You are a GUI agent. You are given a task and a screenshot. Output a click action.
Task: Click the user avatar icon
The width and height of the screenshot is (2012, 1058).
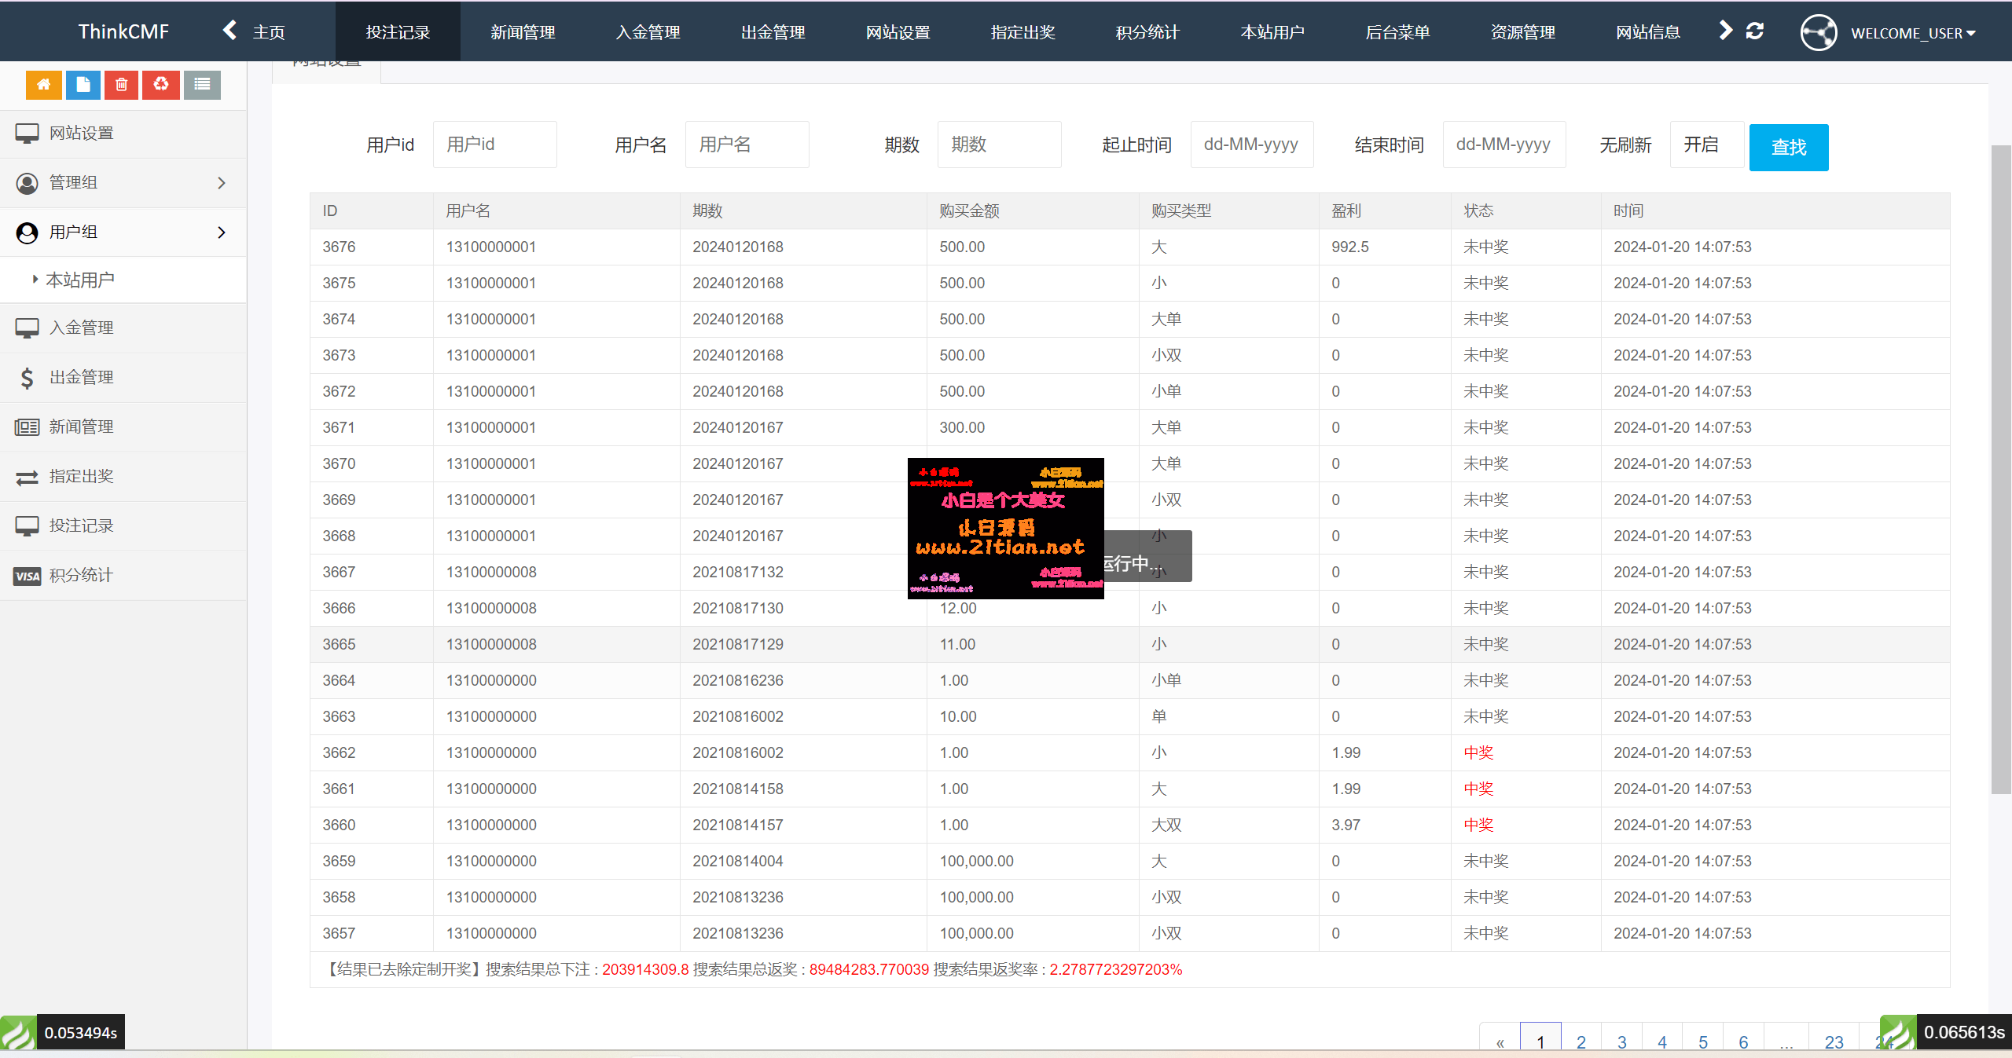click(x=1818, y=33)
